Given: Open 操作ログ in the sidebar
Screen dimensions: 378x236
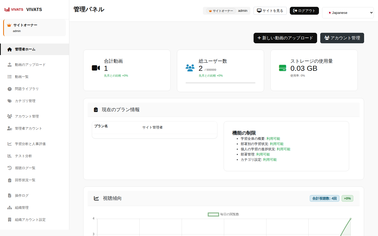Looking at the screenshot, I should point(35,196).
